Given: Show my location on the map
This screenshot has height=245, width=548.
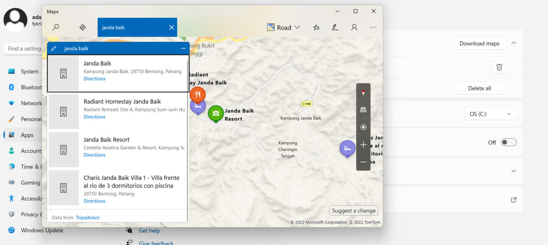Looking at the screenshot, I should pos(364,127).
